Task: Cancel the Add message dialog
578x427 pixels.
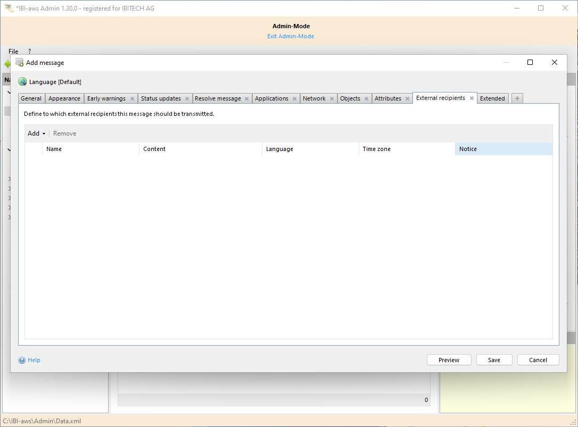Action: point(538,360)
